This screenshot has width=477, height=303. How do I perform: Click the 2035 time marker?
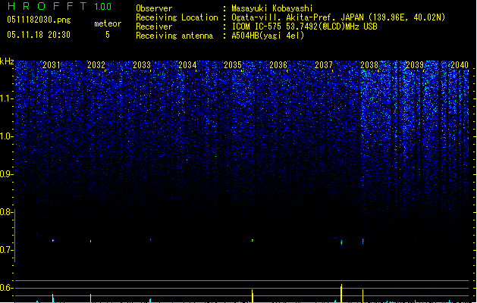[233, 65]
